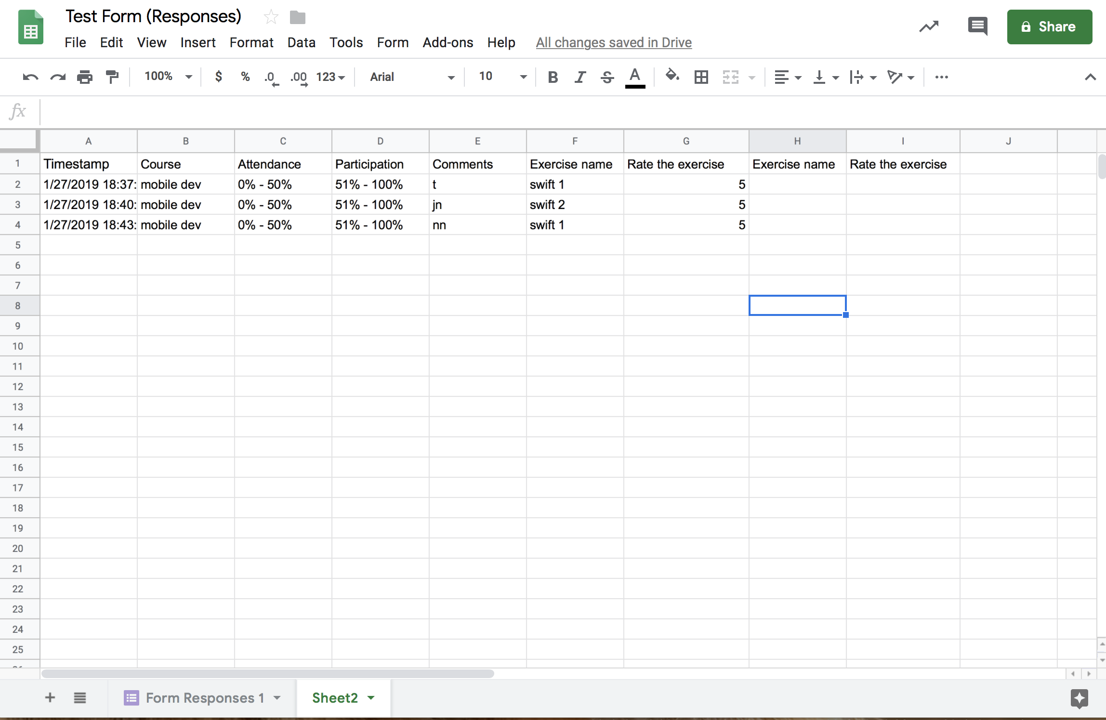
Task: Open the Data menu
Action: coord(301,42)
